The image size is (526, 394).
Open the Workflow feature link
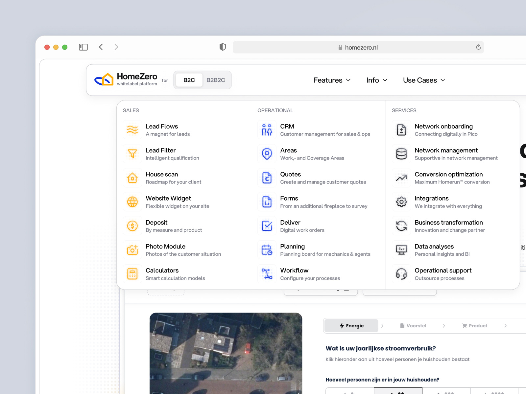click(x=294, y=270)
